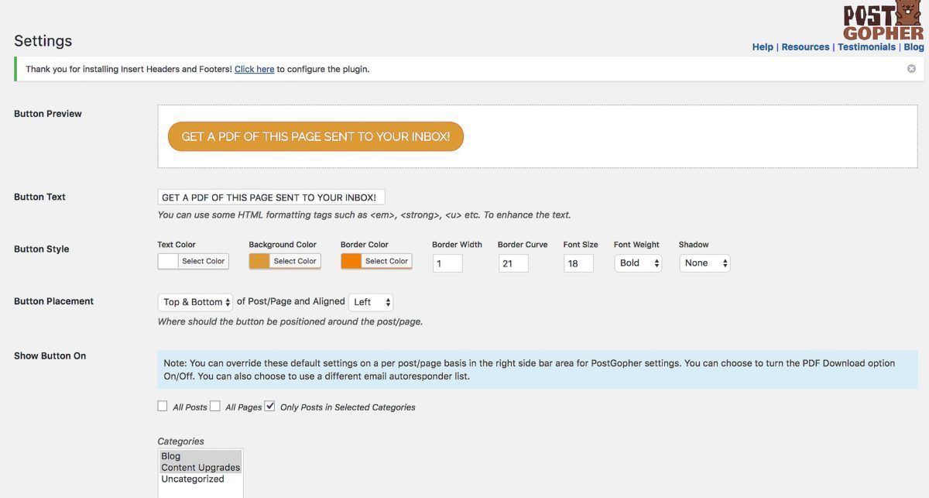
Task: Check the All Pages checkbox
Action: pyautogui.click(x=215, y=406)
